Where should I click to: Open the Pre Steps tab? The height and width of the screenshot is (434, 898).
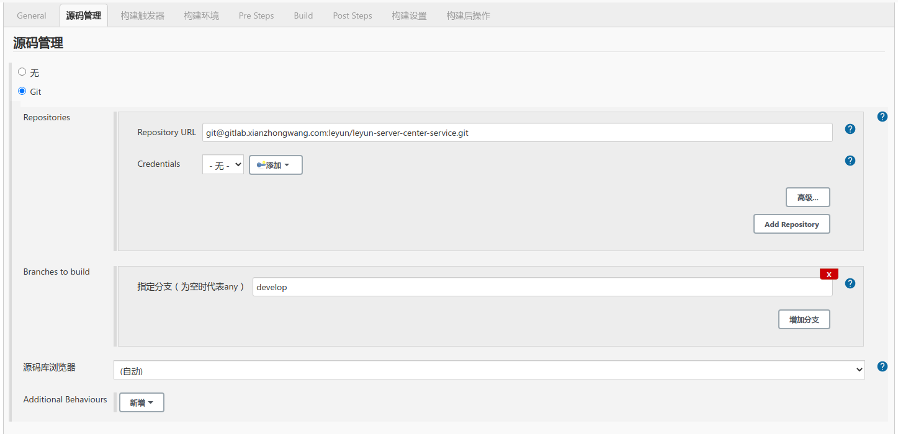coord(256,15)
